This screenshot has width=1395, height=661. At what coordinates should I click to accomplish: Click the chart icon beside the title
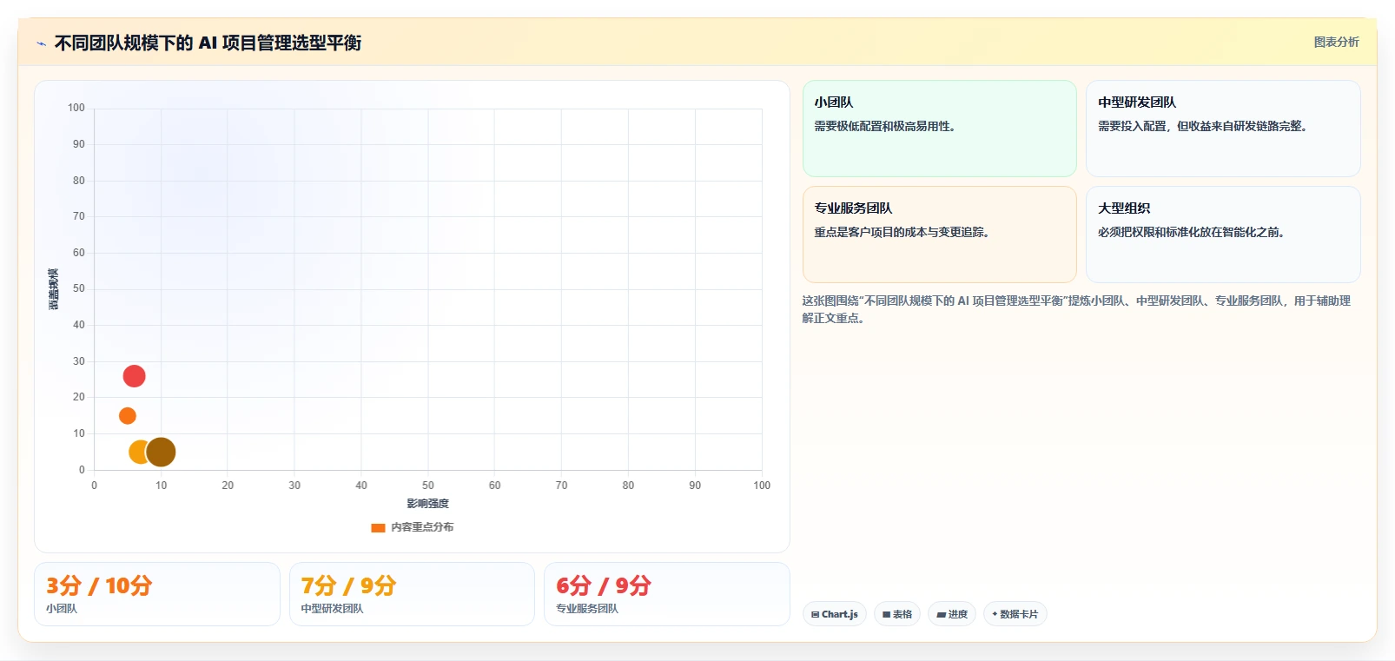pyautogui.click(x=41, y=43)
